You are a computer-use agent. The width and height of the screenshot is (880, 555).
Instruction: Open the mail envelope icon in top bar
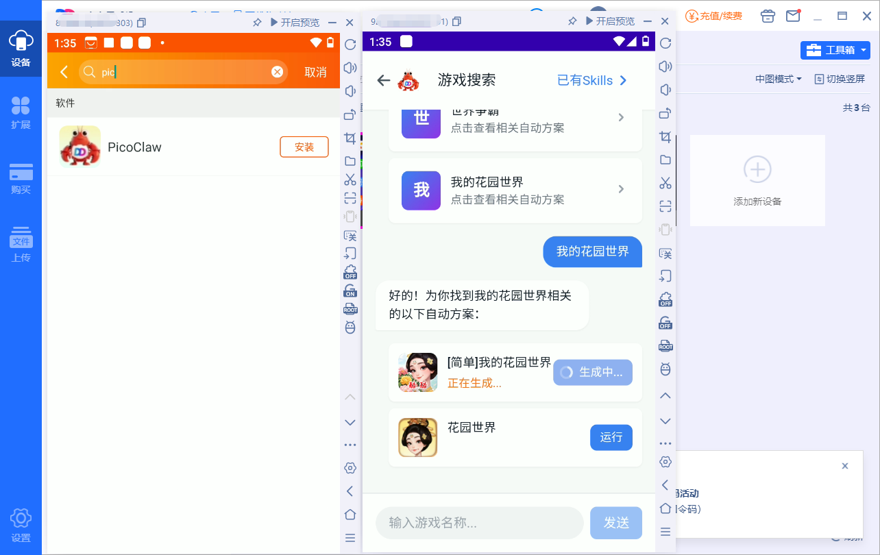[793, 15]
